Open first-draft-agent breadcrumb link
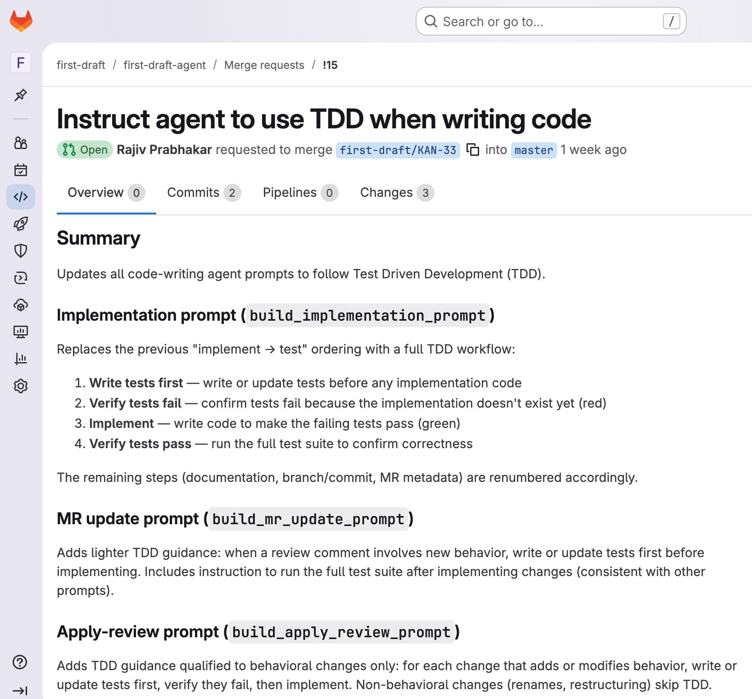 click(x=165, y=65)
